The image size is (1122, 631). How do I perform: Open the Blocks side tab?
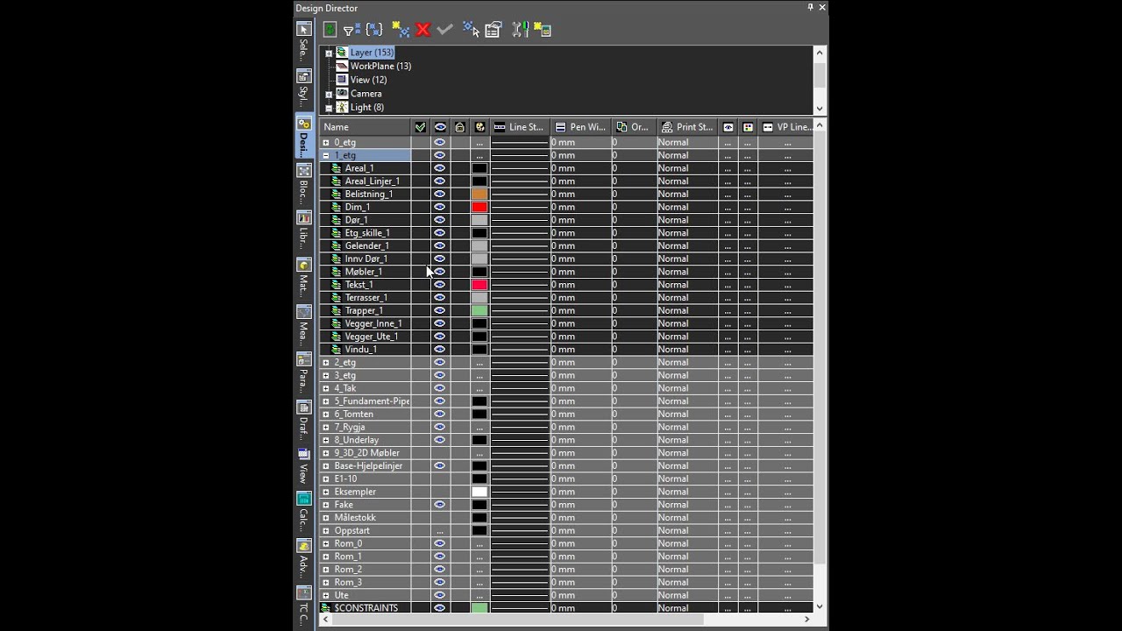[303, 184]
